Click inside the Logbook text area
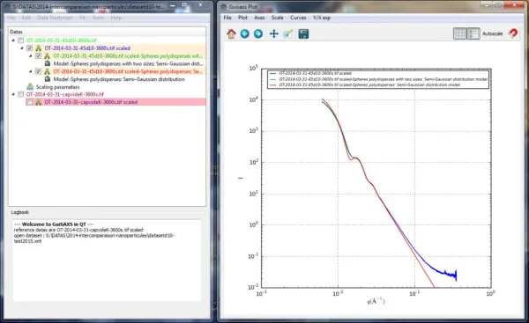The width and height of the screenshot is (529, 323). (107, 260)
